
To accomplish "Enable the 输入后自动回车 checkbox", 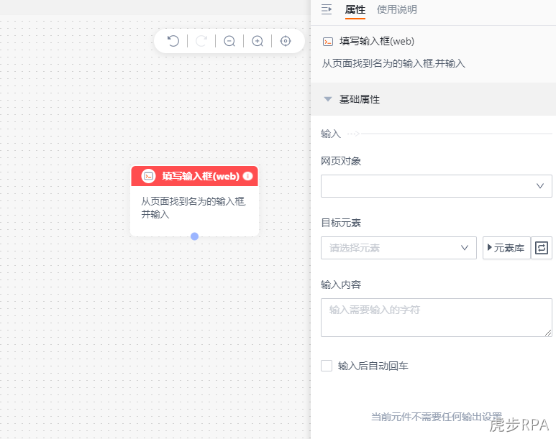I will pyautogui.click(x=327, y=366).
